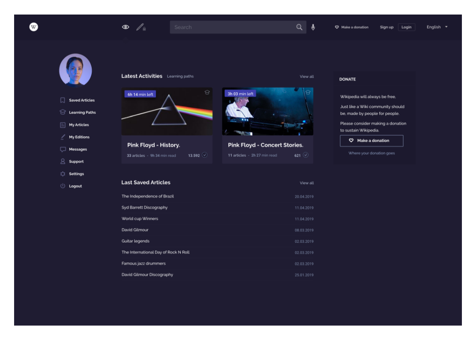The width and height of the screenshot is (476, 340).
Task: Open Pink Floyd History thumbnail image
Action: pyautogui.click(x=167, y=111)
